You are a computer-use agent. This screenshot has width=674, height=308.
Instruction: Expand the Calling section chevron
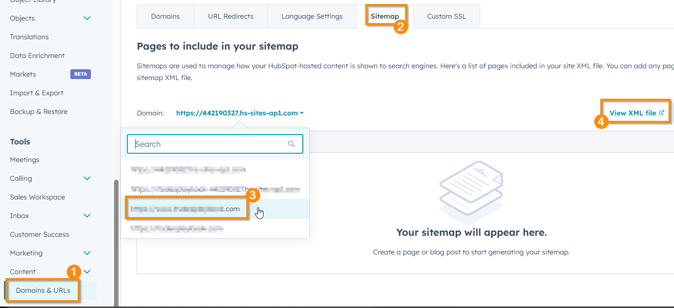click(x=87, y=178)
